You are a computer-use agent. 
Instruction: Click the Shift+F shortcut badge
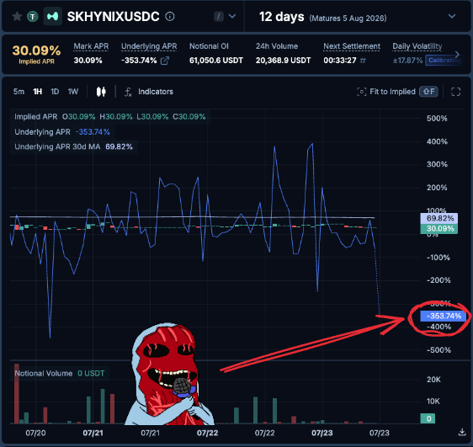(428, 92)
